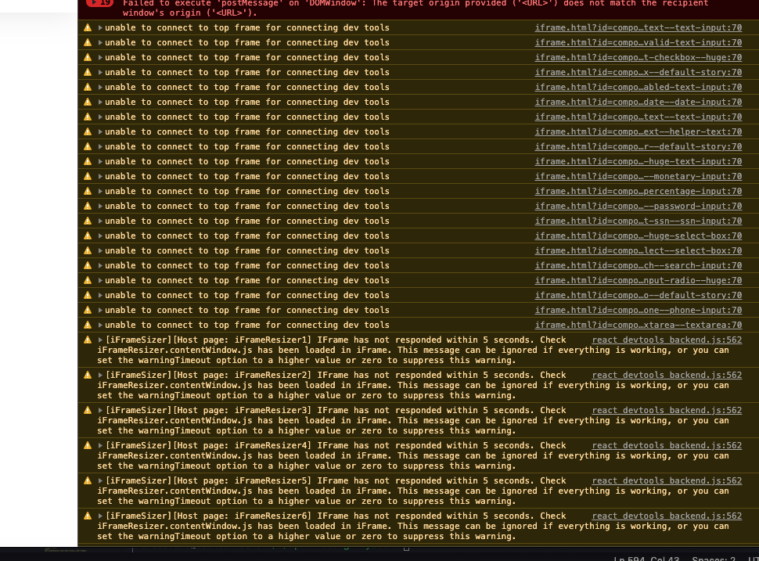
Task: Click warning icon on the abled-text-input row
Action: [88, 87]
